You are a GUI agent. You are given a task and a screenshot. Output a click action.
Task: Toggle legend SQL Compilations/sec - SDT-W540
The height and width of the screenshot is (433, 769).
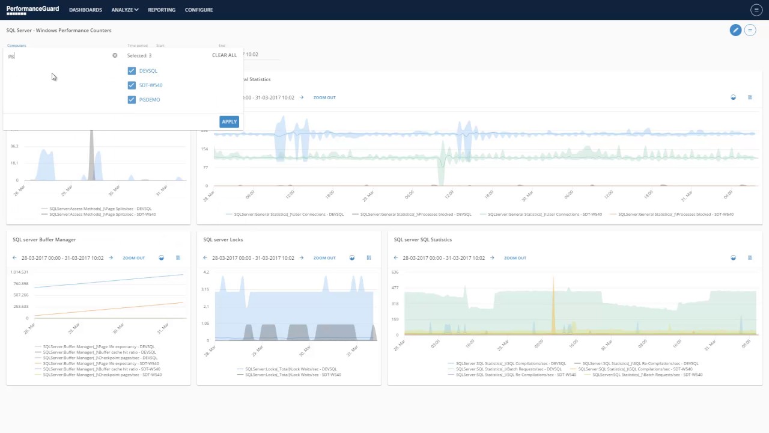click(x=632, y=369)
